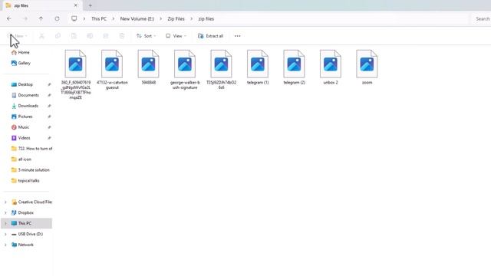
Task: Select USB Drive (D:) in sidebar
Action: 27,234
